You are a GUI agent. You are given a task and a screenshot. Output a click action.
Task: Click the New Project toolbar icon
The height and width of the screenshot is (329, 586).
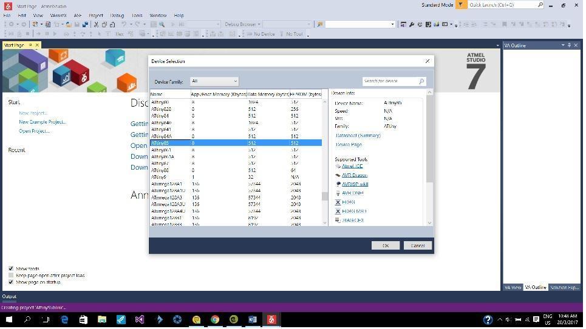tap(35, 24)
